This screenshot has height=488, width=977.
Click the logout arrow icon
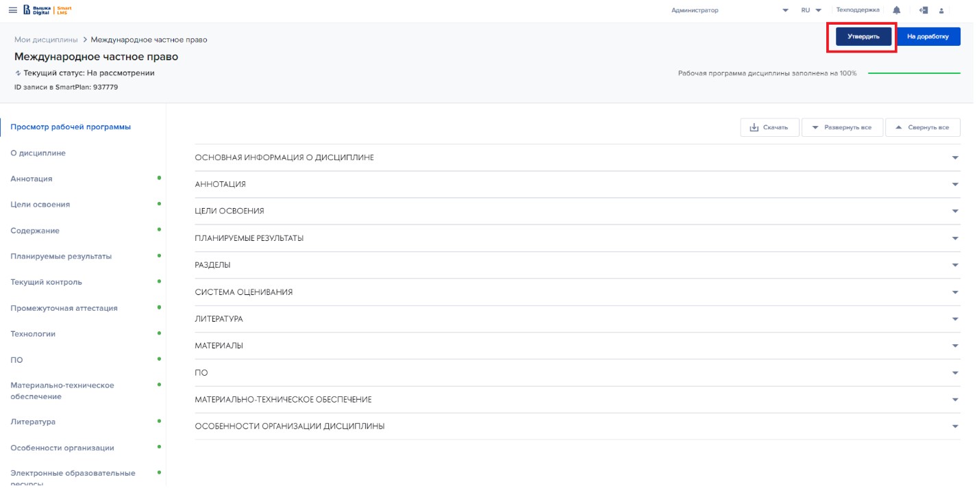click(923, 10)
